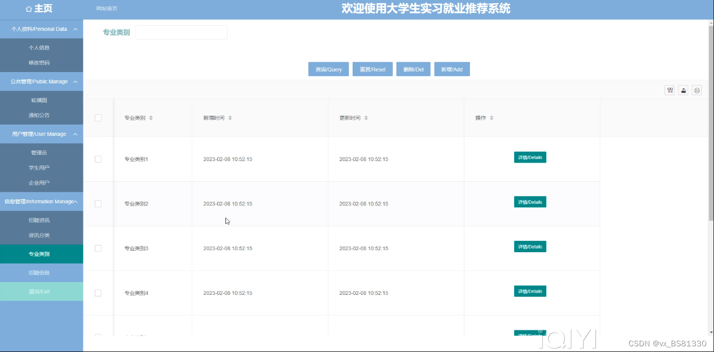Click the 专业类别3 cell text
Viewport: 714px width, 352px height.
click(x=136, y=248)
